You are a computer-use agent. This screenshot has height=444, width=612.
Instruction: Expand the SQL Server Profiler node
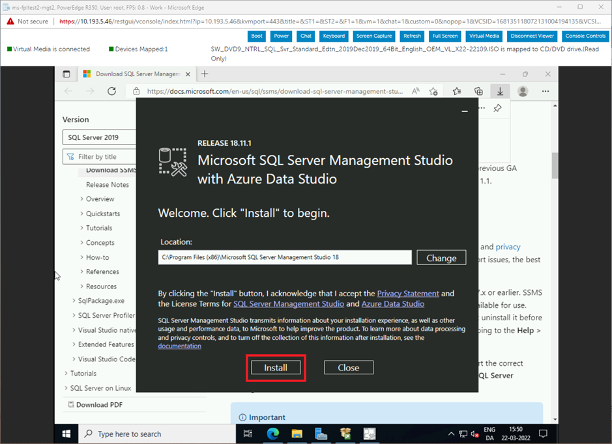click(74, 315)
